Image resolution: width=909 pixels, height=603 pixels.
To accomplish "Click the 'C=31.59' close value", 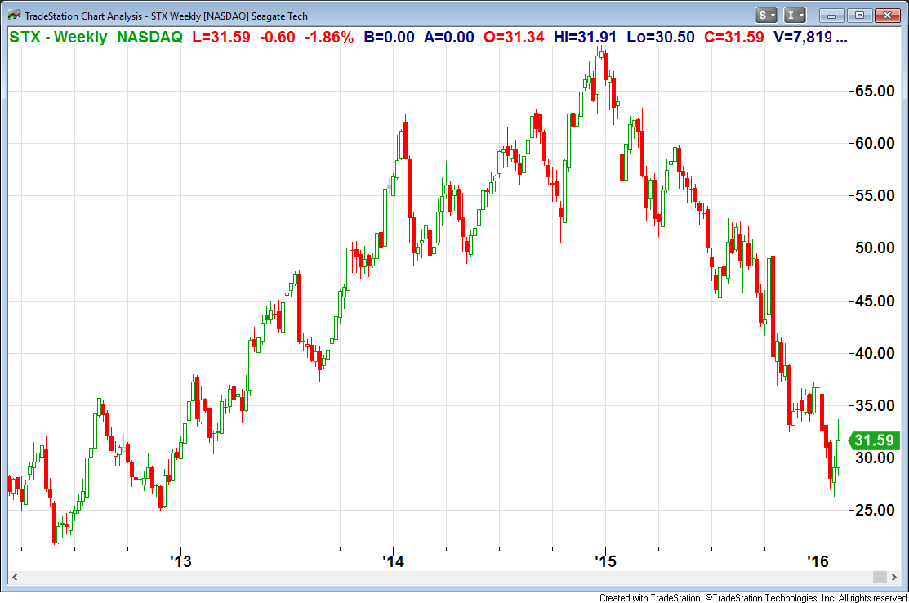I will pyautogui.click(x=734, y=37).
